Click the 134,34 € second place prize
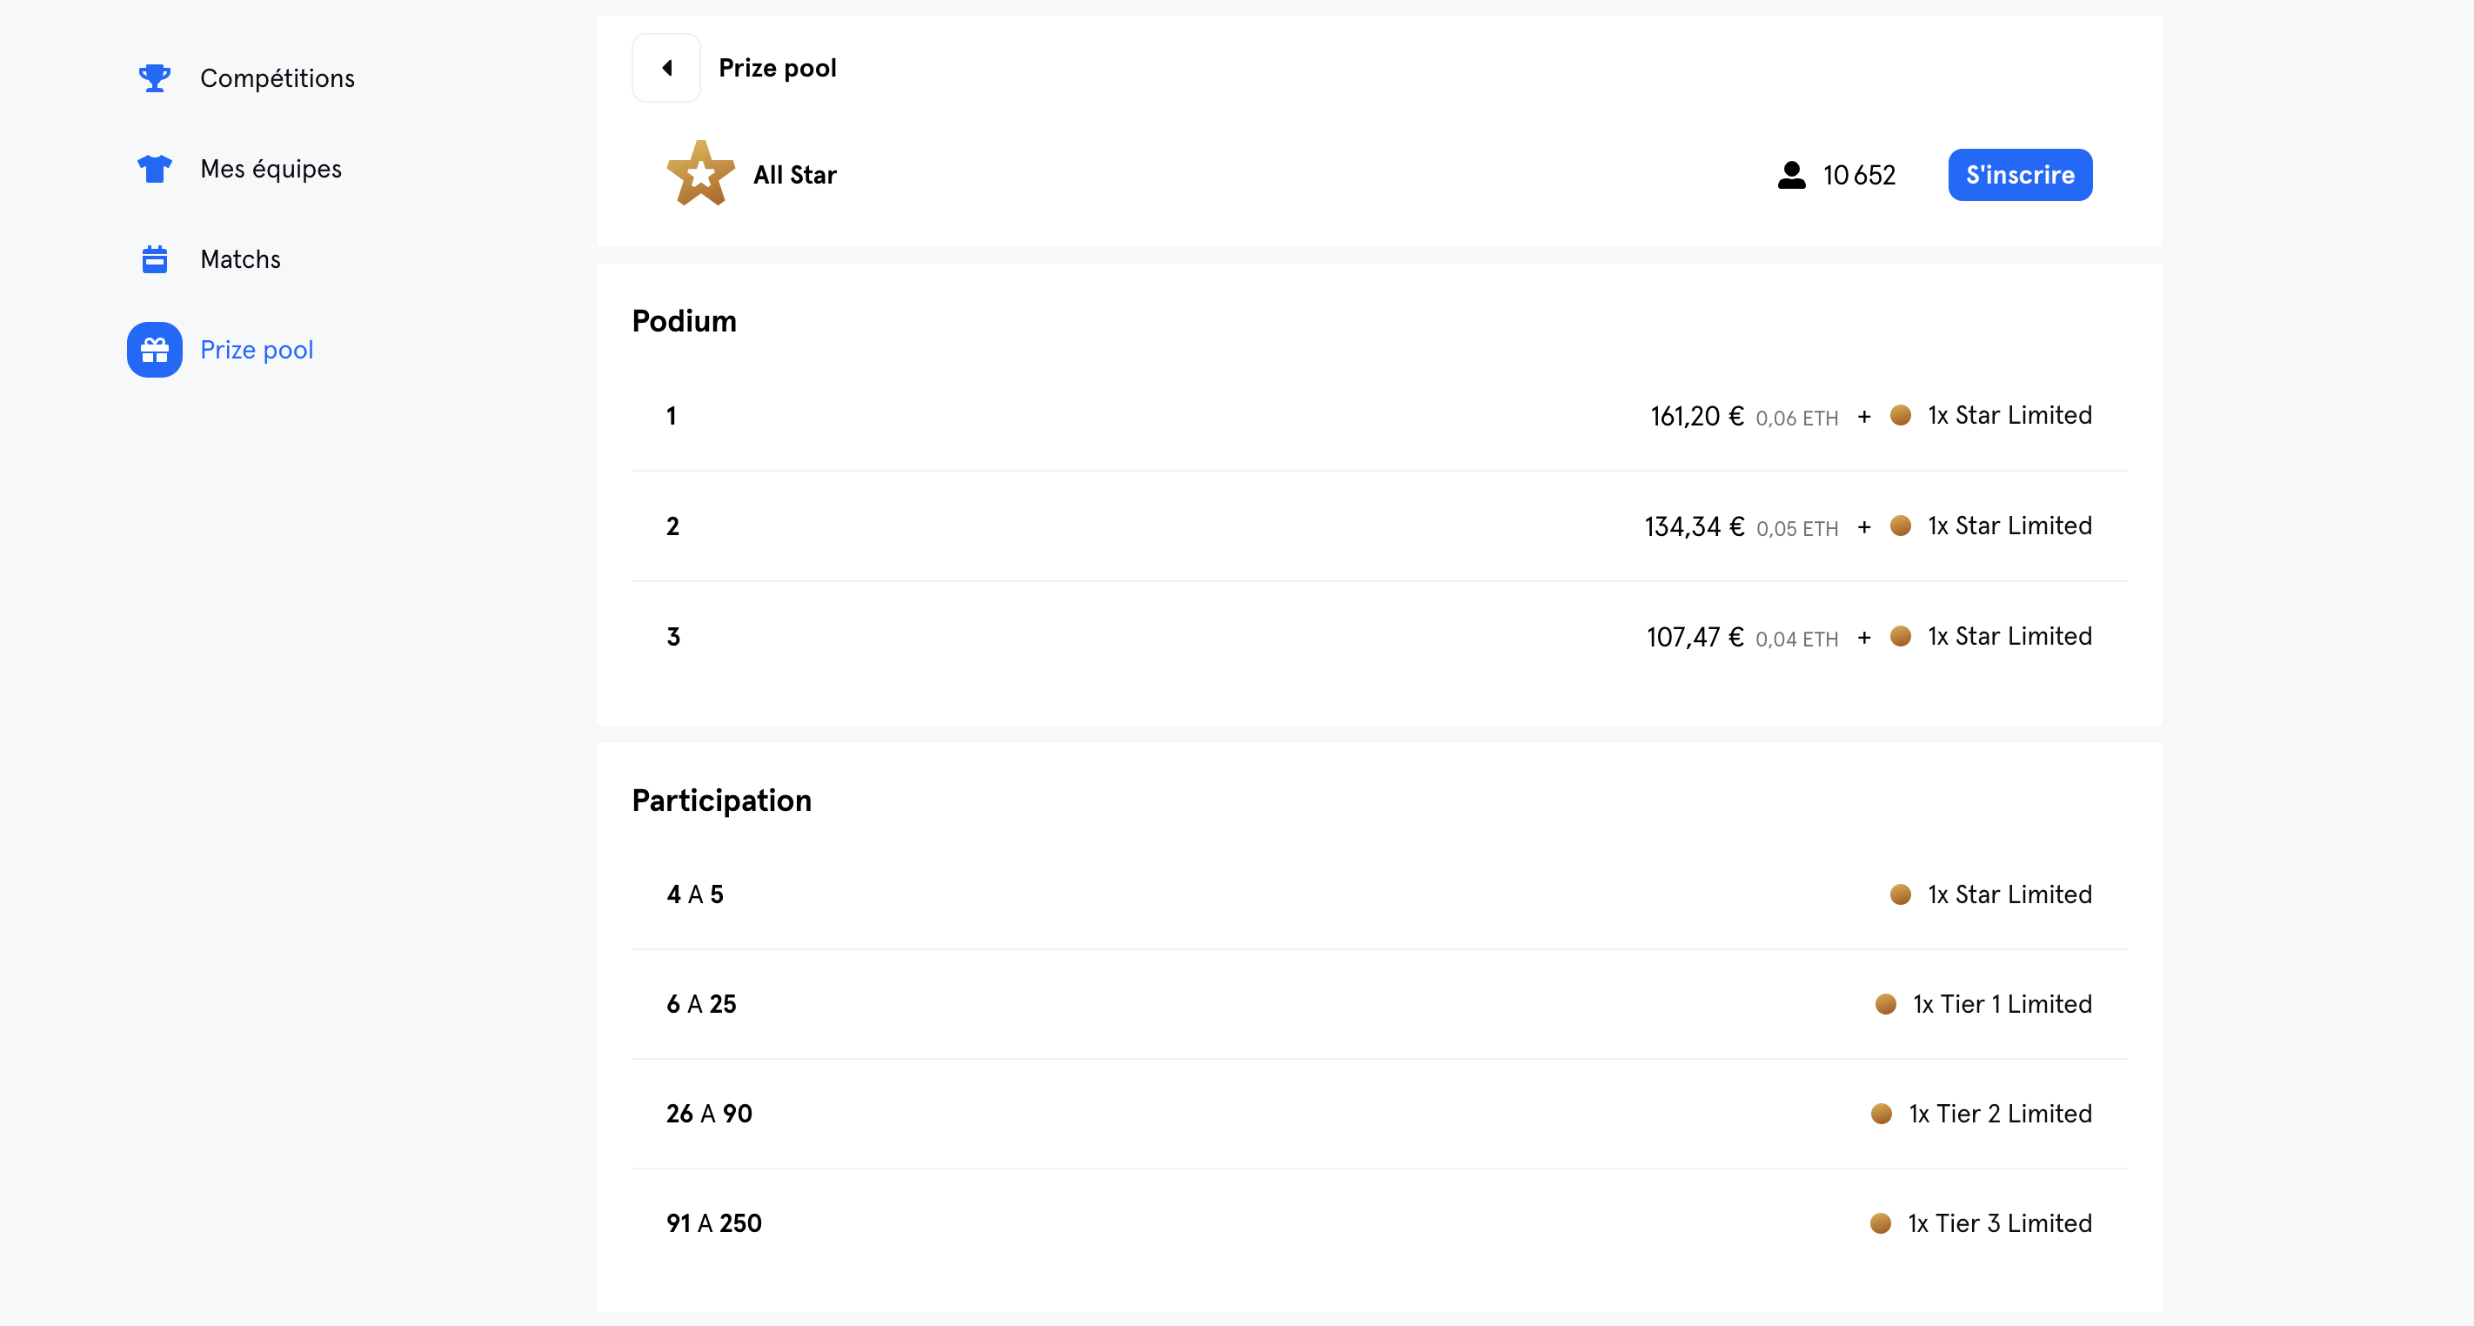Image resolution: width=2474 pixels, height=1326 pixels. (x=1695, y=526)
